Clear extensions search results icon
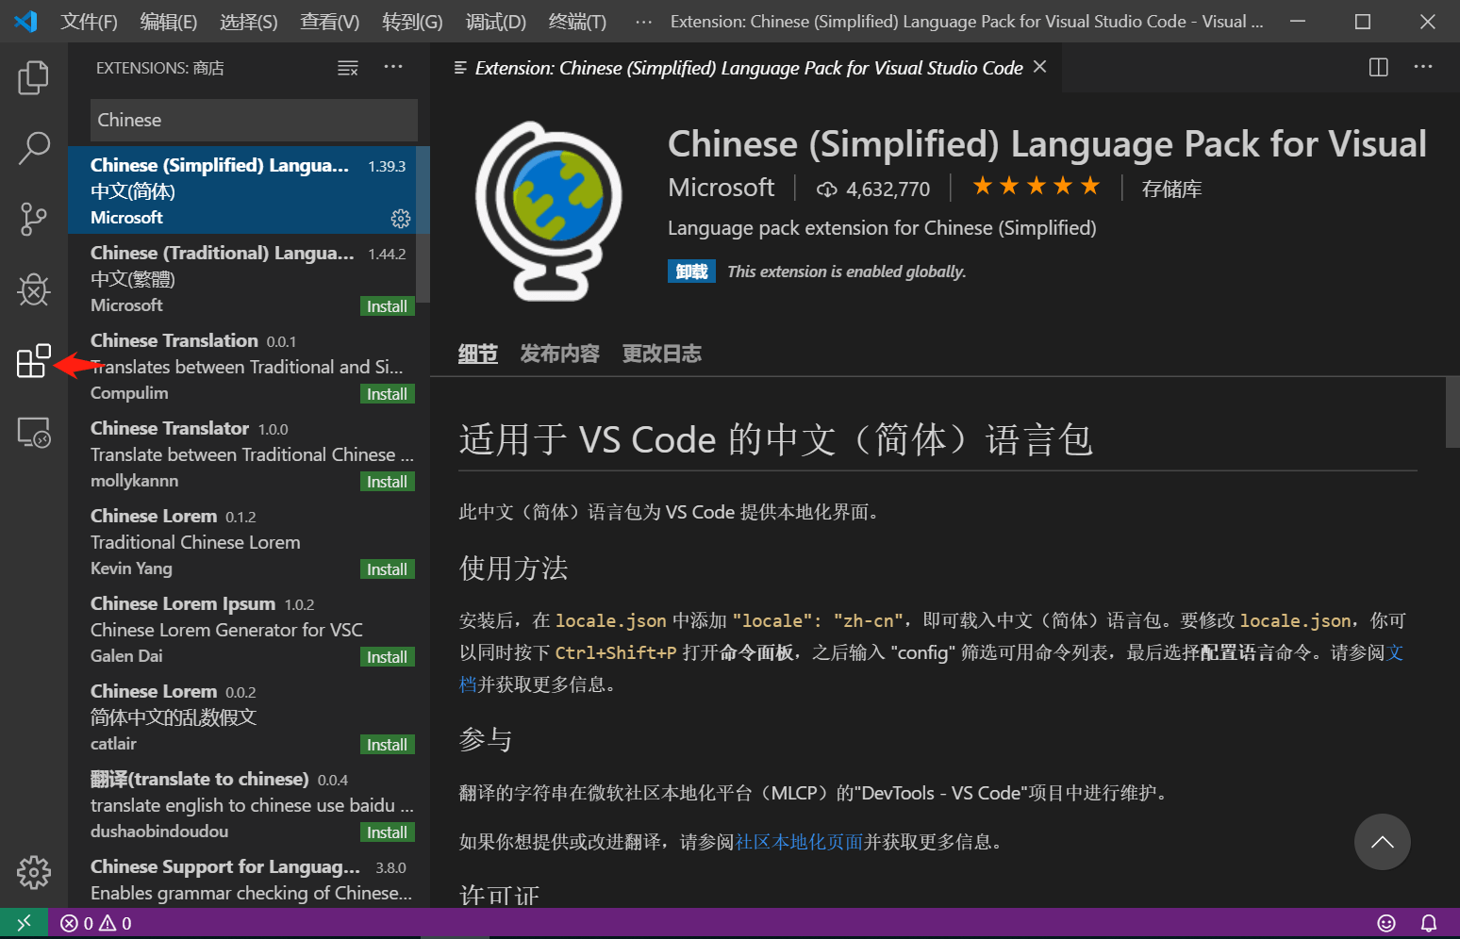The height and width of the screenshot is (939, 1460). click(348, 68)
